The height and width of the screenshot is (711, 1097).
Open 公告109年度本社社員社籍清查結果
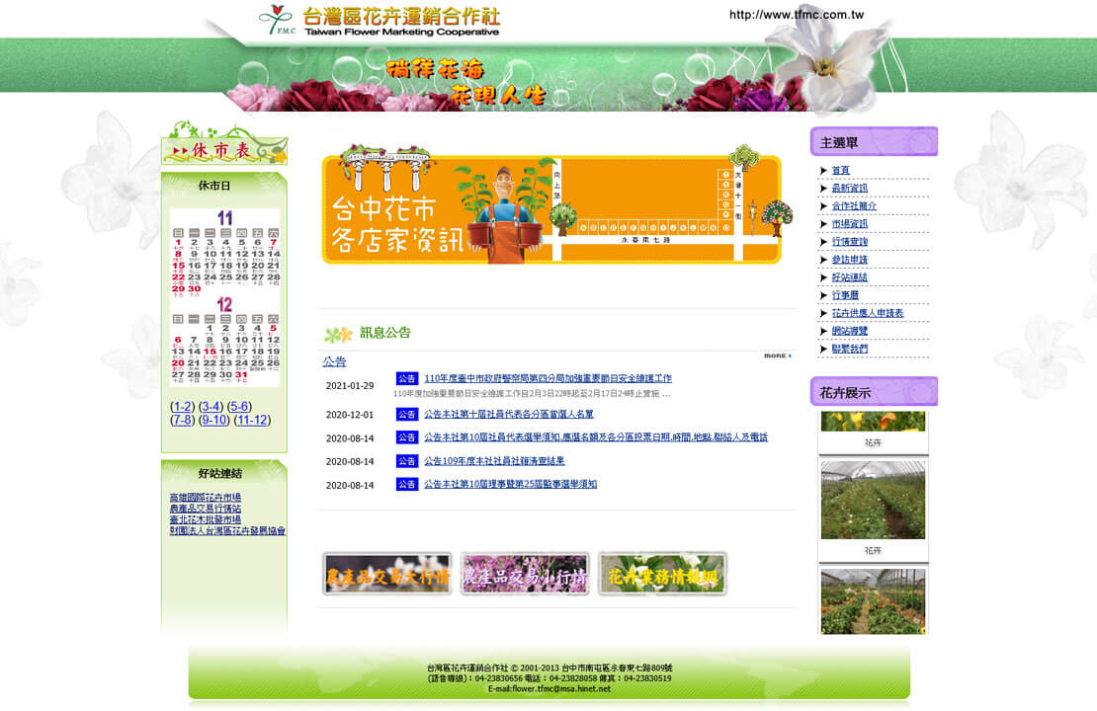[x=494, y=461]
